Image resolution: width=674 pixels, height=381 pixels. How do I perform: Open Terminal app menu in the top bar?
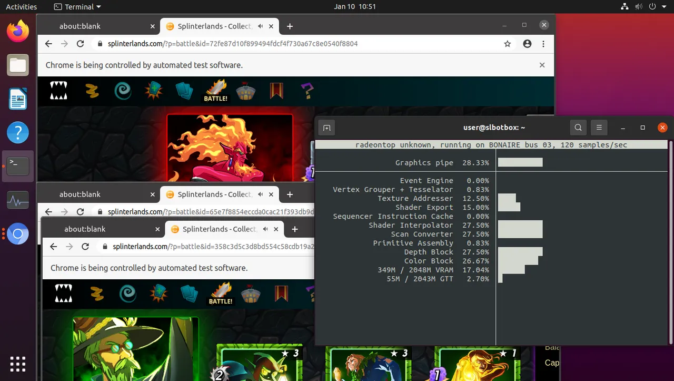tap(78, 7)
